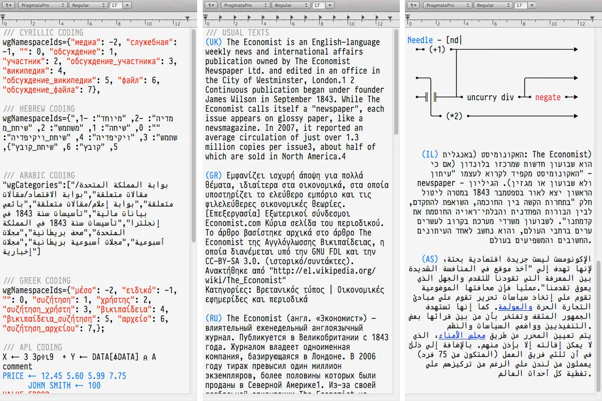The height and width of the screenshot is (401, 602).
Task: Open PragmataPro font family dropdown, right window
Action: coord(447,5)
